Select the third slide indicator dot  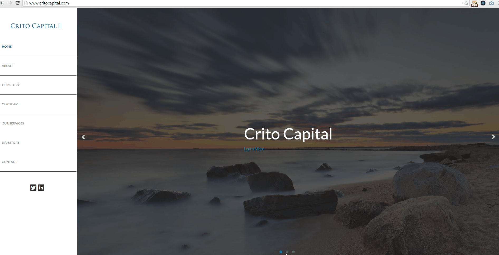tap(293, 252)
